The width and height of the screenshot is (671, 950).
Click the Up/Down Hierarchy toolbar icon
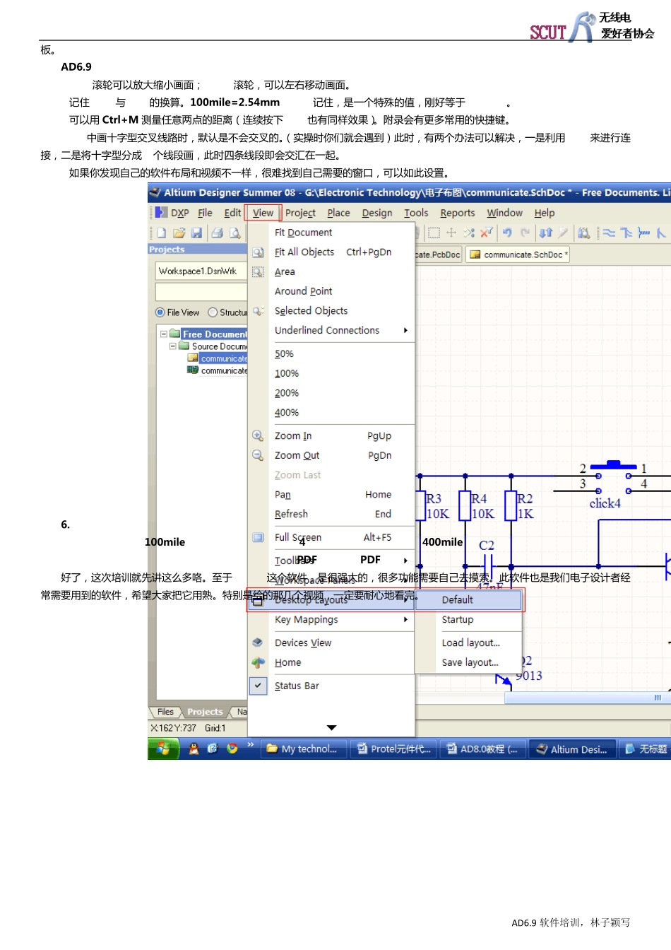point(545,233)
